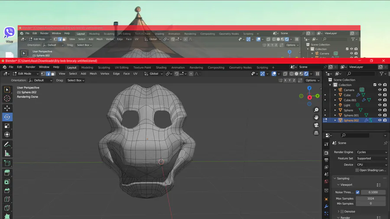
Task: Enable the viewport Denoise checkbox
Action: pos(342,212)
